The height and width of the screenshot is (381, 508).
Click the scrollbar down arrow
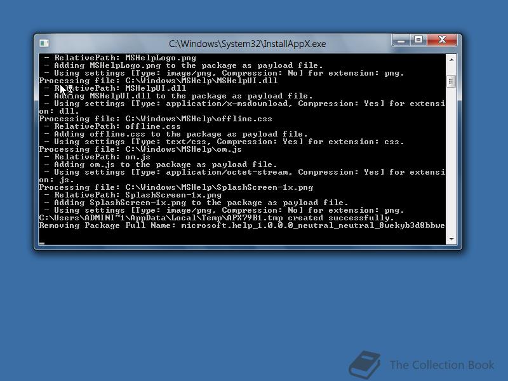coord(451,239)
